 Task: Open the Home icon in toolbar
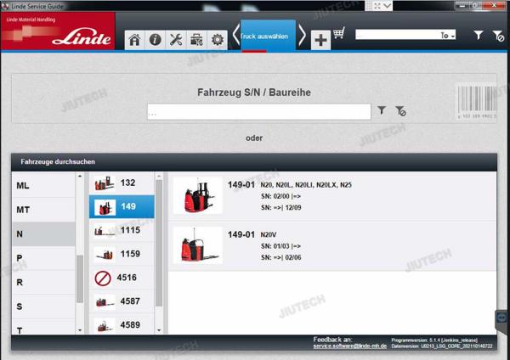point(134,40)
